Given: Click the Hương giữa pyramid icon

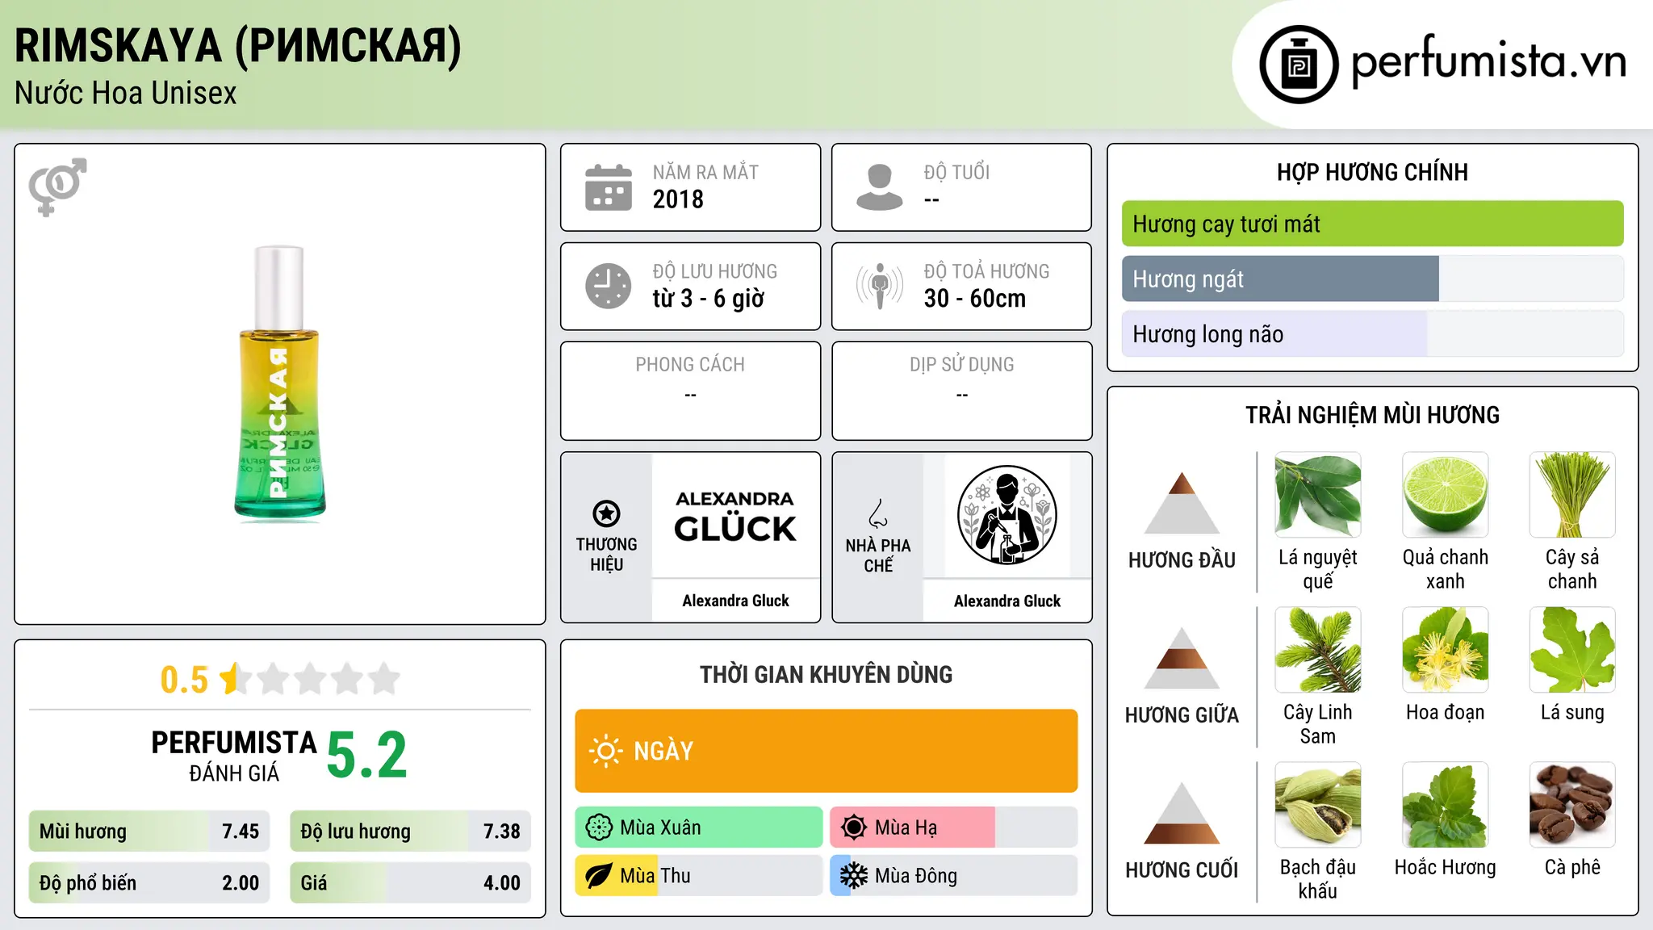Looking at the screenshot, I should pos(1182,658).
